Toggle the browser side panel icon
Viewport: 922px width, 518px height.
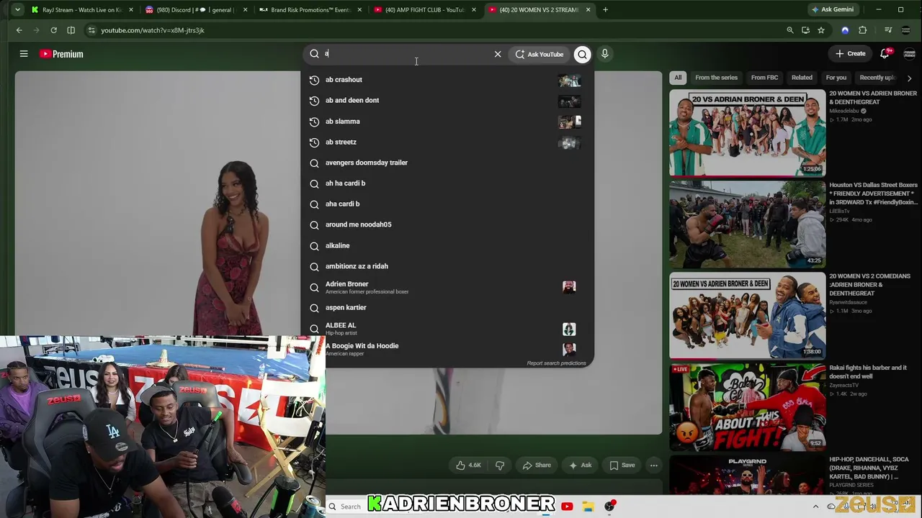(71, 30)
